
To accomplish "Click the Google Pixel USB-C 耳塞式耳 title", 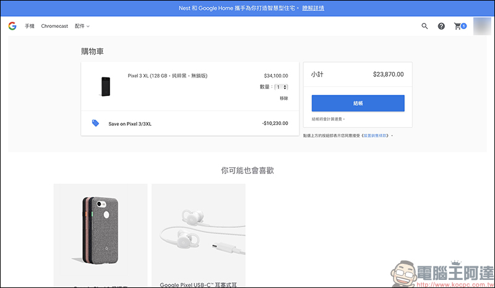I will (x=198, y=285).
